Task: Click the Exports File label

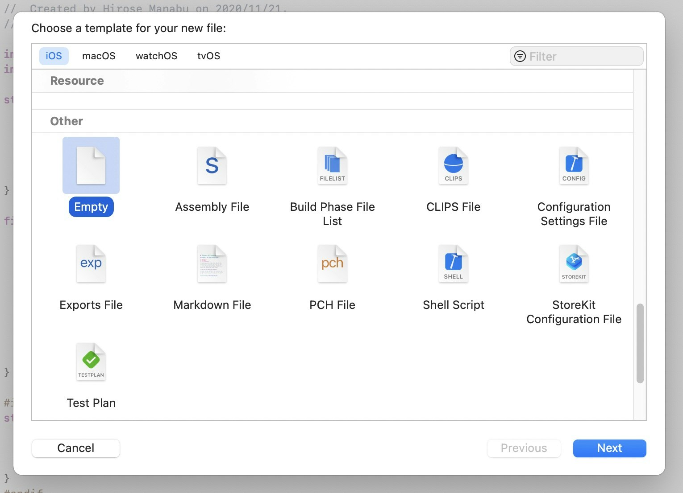Action: (91, 305)
